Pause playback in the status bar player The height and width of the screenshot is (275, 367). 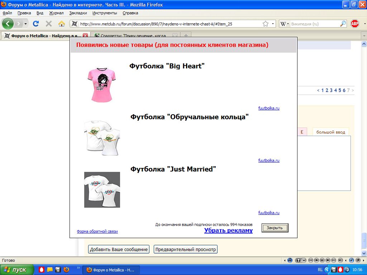[x=322, y=260]
